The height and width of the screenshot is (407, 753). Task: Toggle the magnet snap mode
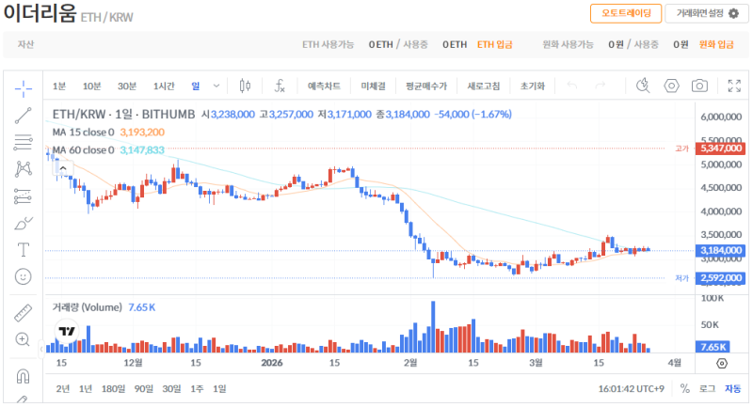(x=23, y=376)
